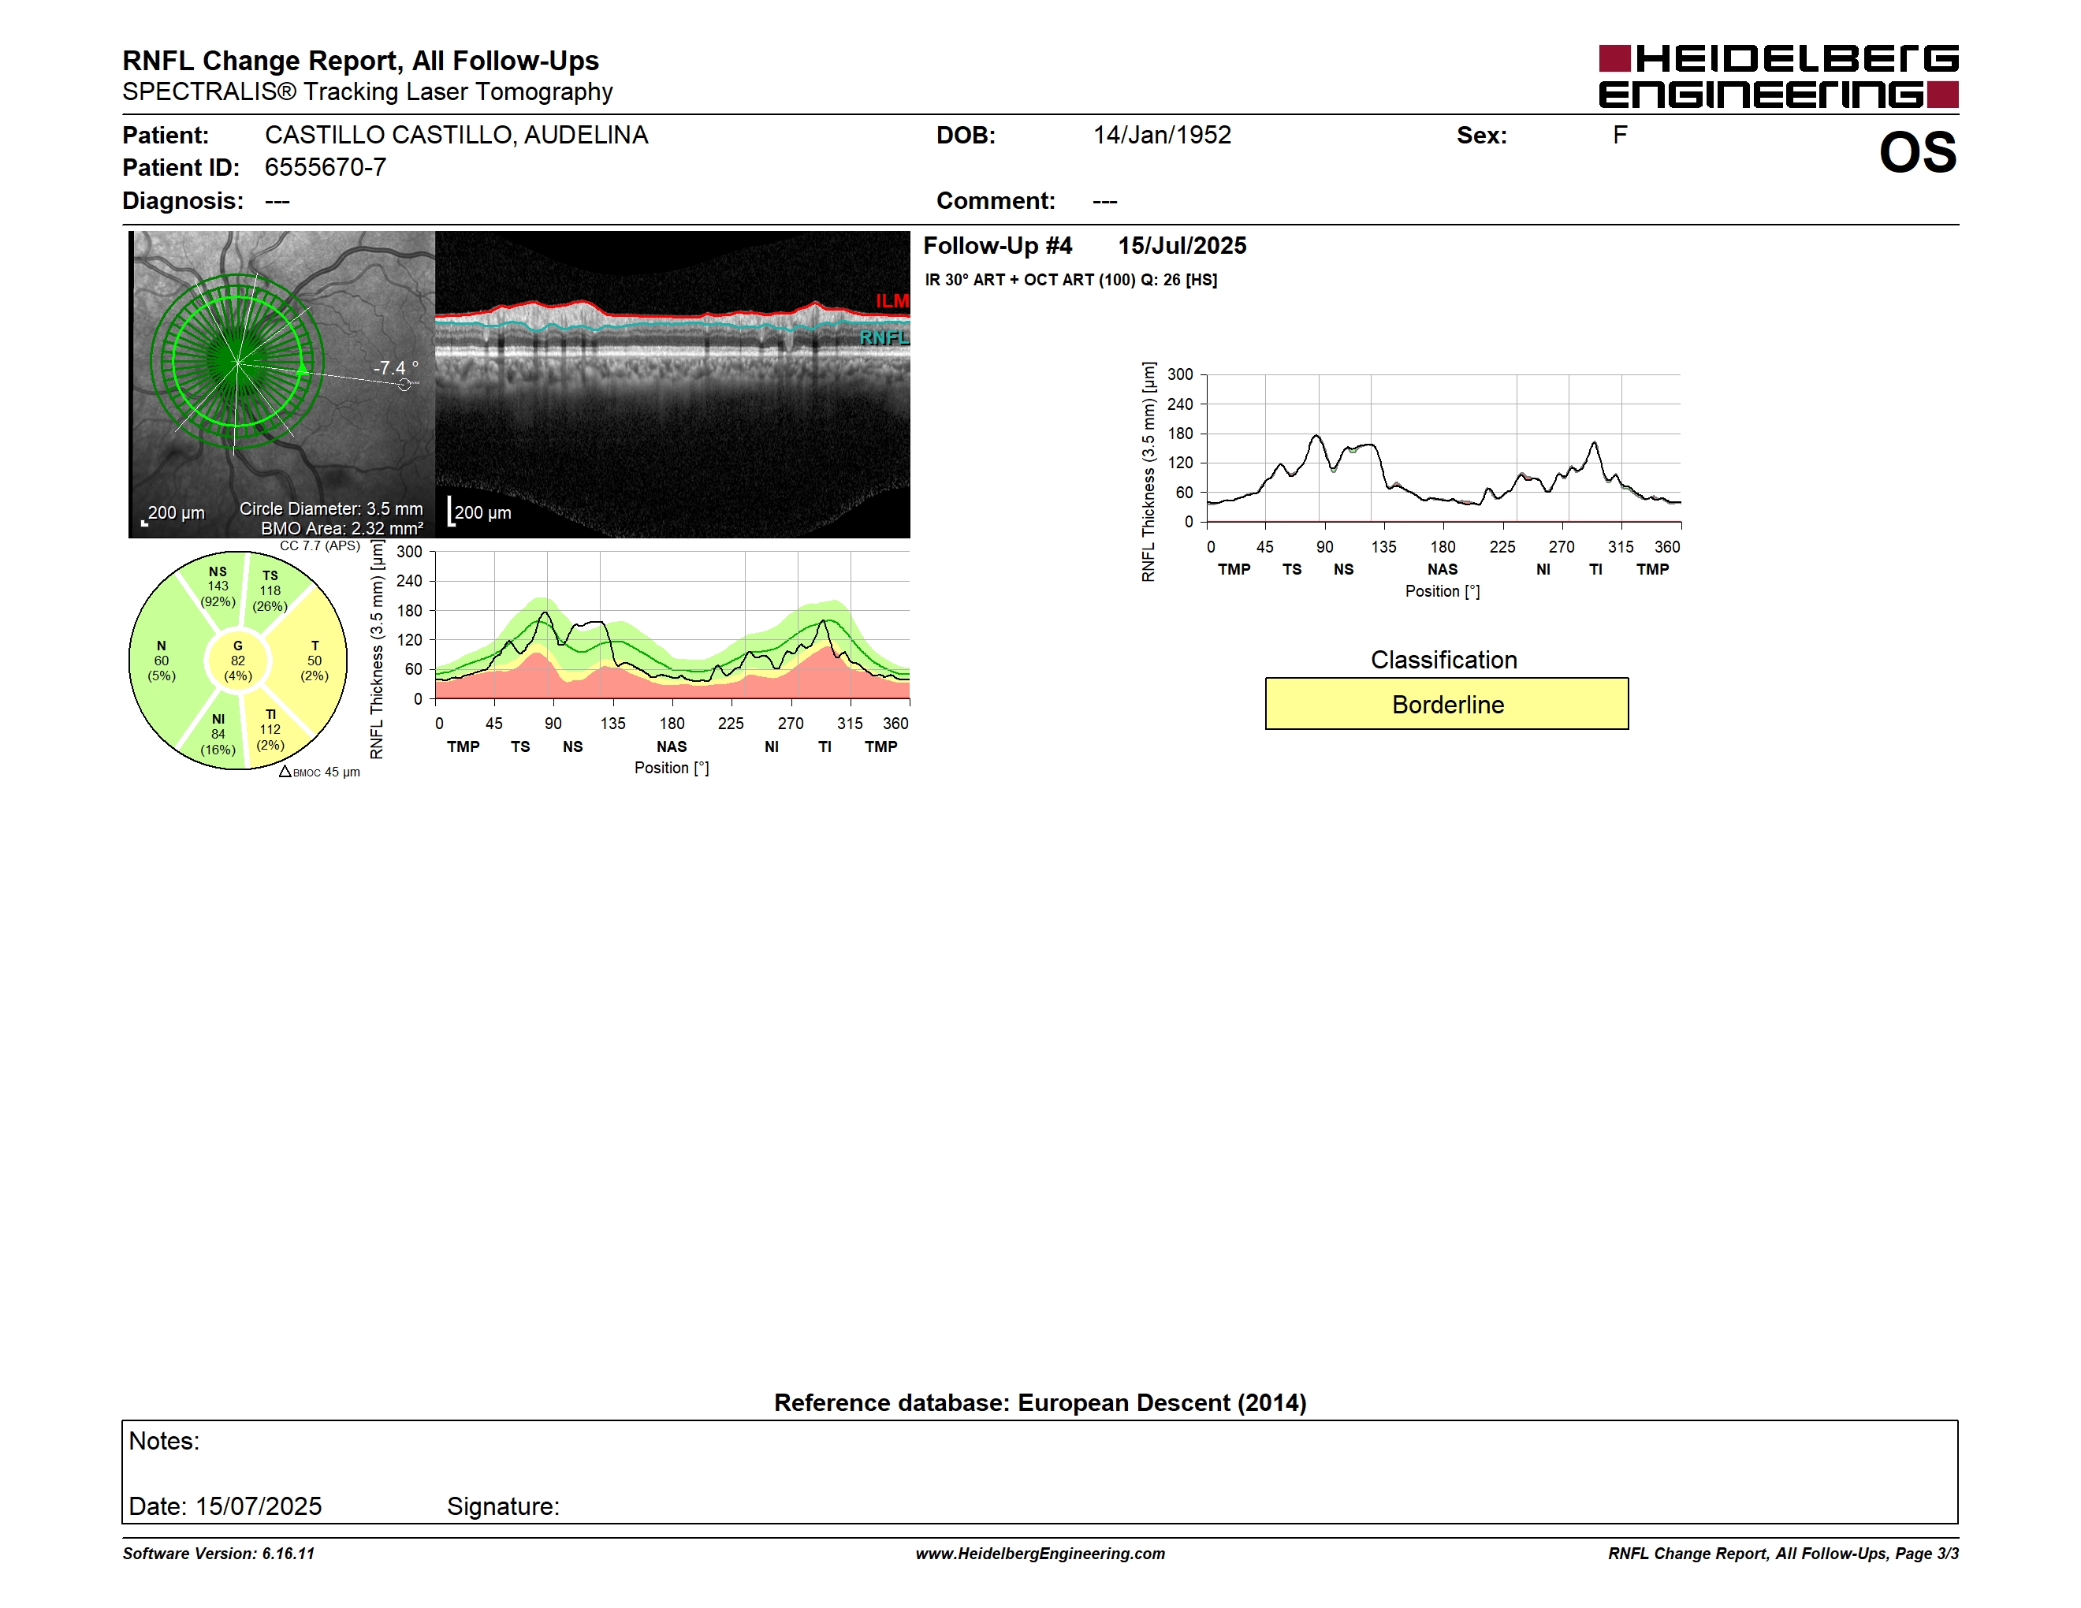Click the RNFL Change Report title
The image size is (2081, 1608).
(360, 61)
